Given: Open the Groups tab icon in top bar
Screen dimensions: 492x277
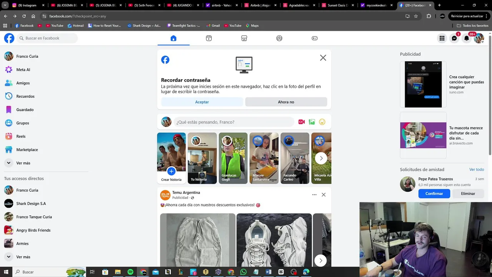Looking at the screenshot, I should coord(279,38).
